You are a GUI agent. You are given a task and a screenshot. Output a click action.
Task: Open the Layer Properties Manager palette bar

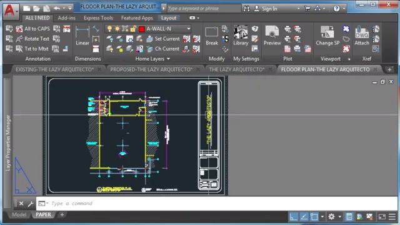8,143
